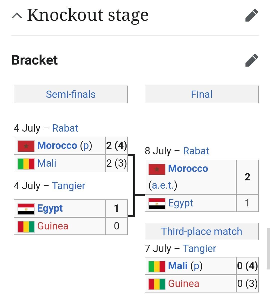Open the Third-place match link
The height and width of the screenshot is (298, 270).
click(x=201, y=231)
